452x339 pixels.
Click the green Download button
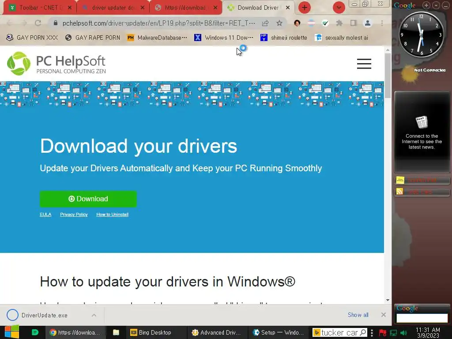[88, 199]
